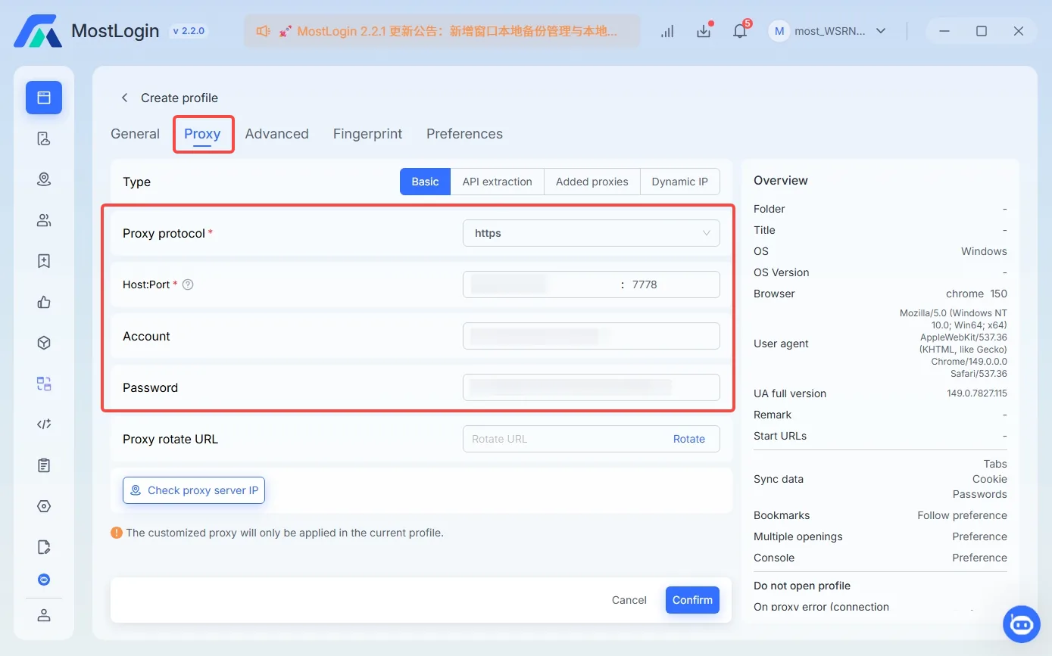The height and width of the screenshot is (656, 1052).
Task: Click the location pin icon in sidebar
Action: pyautogui.click(x=44, y=179)
